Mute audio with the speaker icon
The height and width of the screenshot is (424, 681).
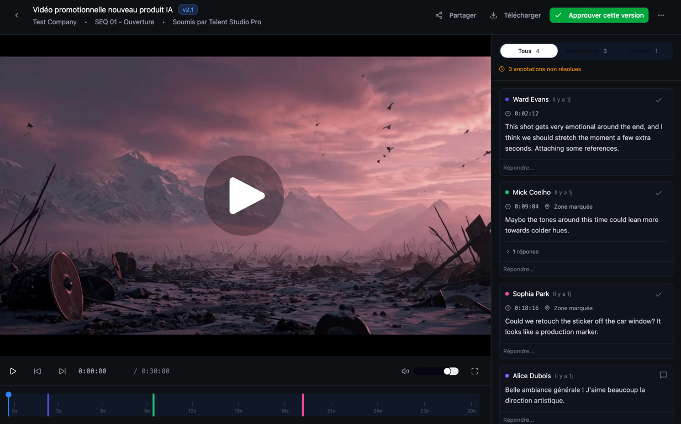coord(405,372)
